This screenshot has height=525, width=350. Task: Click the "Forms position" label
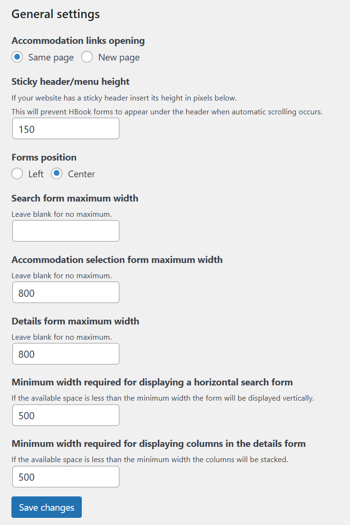point(44,158)
